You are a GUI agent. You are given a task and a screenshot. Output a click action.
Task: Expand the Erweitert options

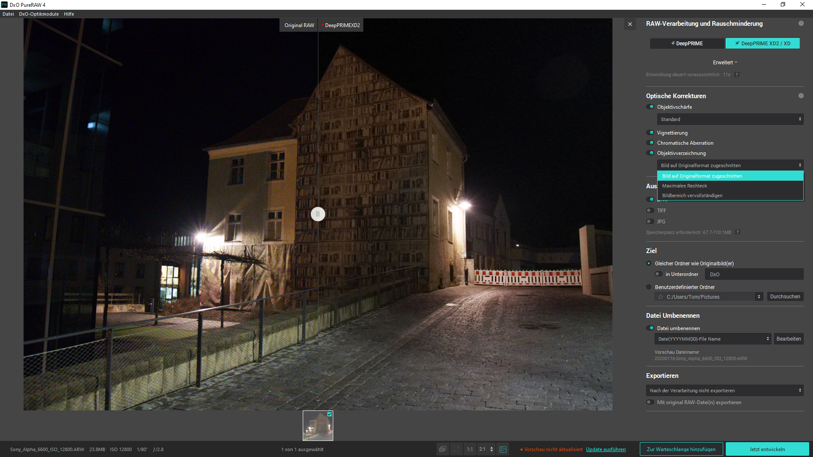(x=725, y=63)
